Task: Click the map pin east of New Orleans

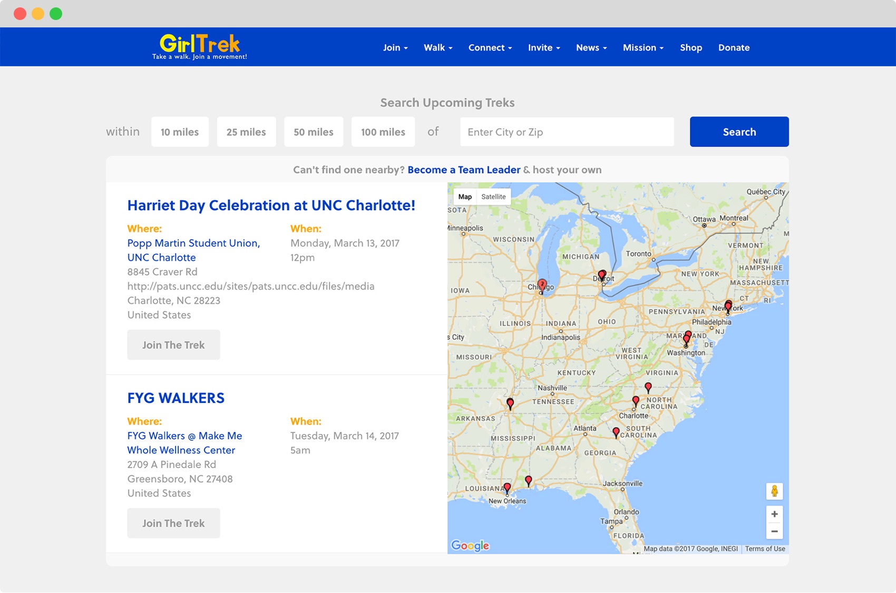Action: click(529, 481)
